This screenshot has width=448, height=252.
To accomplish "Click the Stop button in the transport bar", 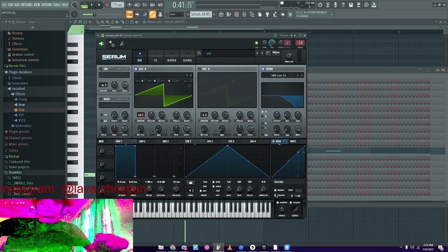I will (99, 5).
